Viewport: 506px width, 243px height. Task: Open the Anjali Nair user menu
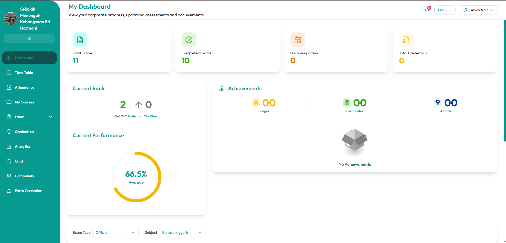(478, 10)
